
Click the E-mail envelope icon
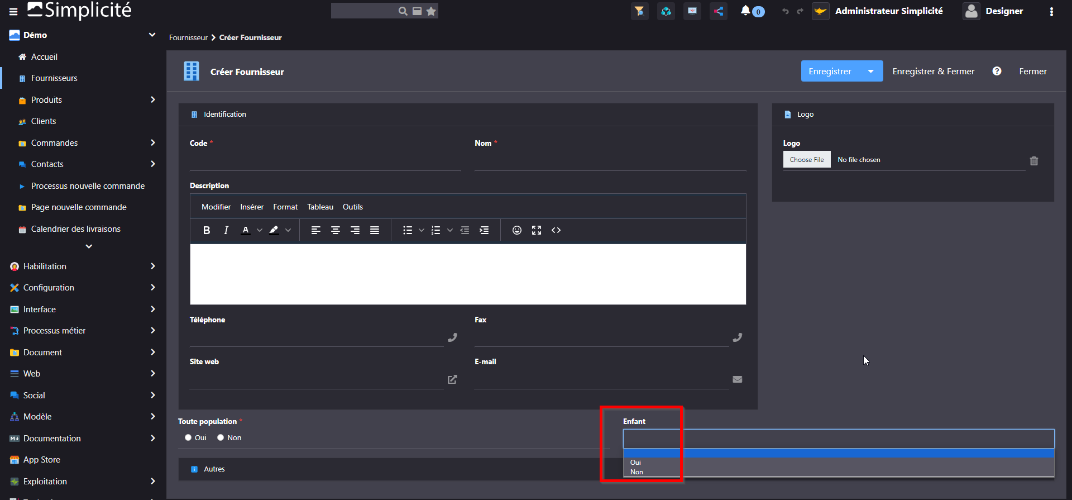click(x=738, y=379)
